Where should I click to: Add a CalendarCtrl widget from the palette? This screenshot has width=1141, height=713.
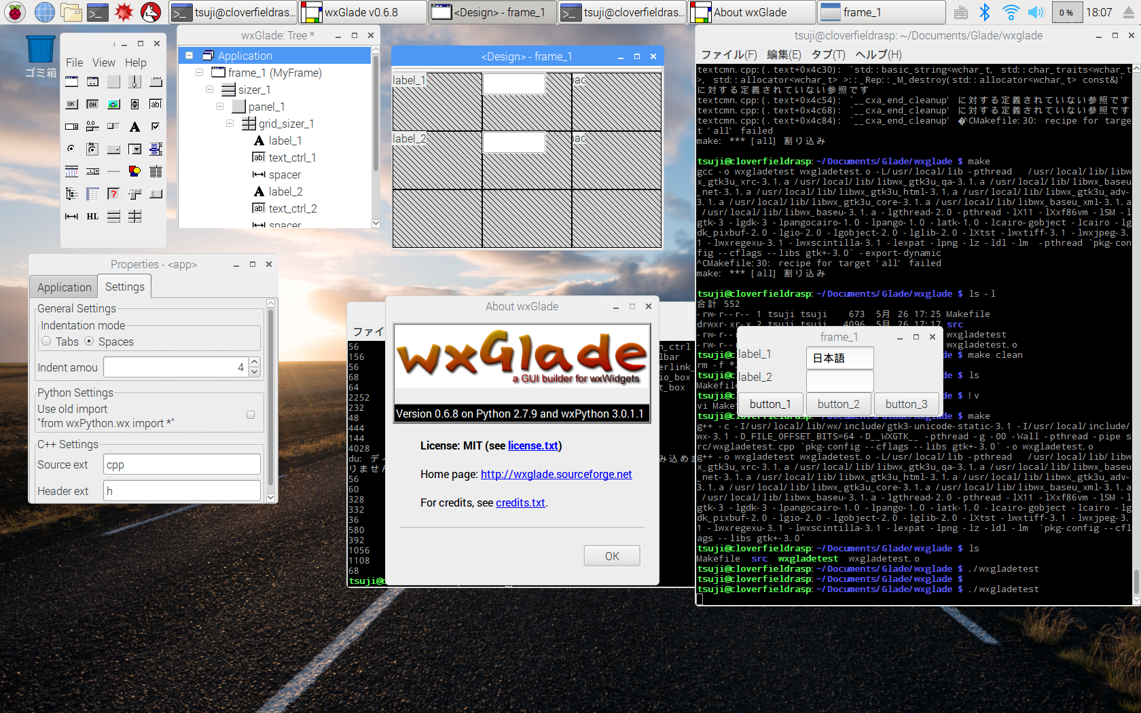pos(71,172)
